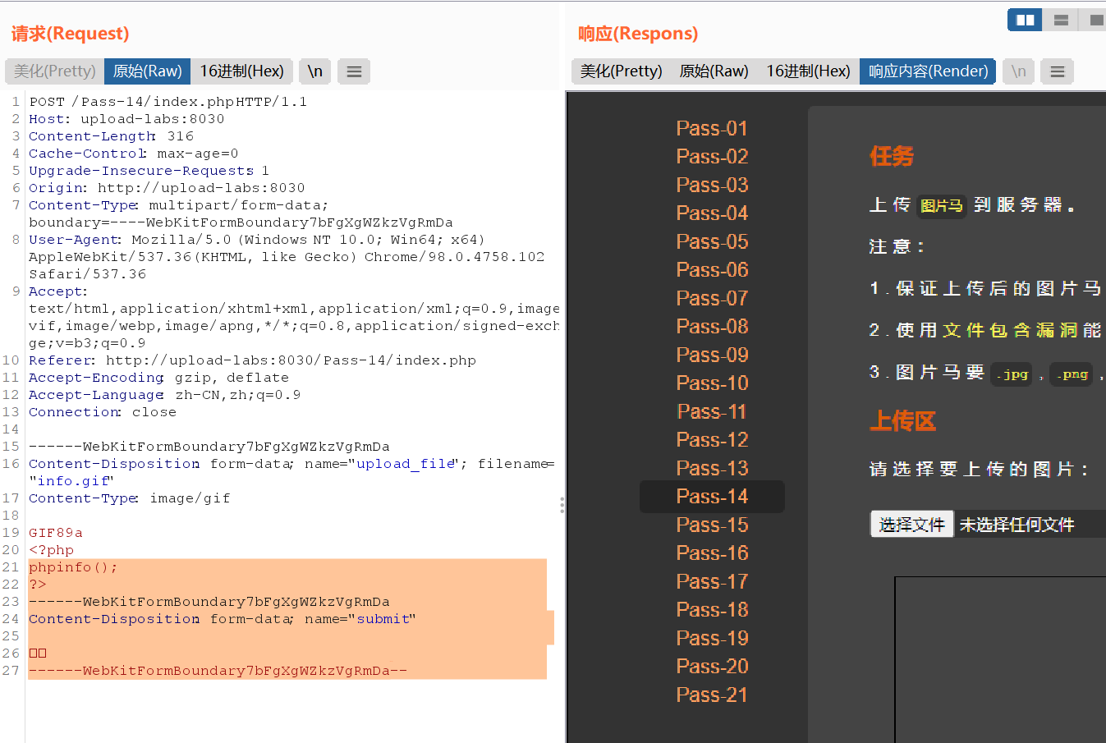Click the Accept-Language header line

164,395
